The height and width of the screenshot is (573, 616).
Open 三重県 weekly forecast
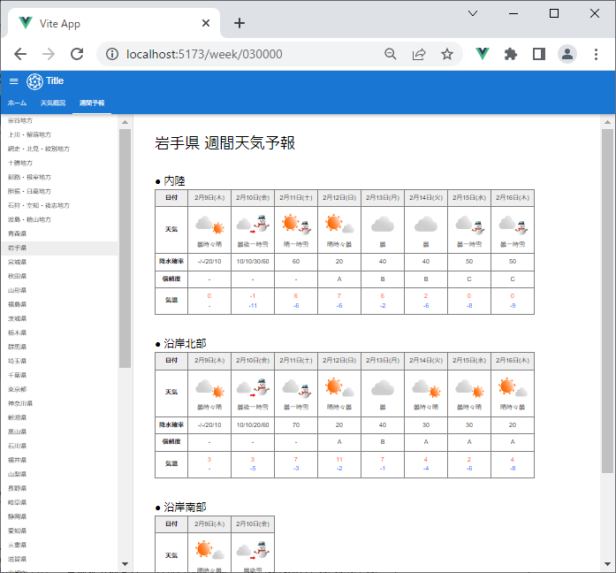pyautogui.click(x=59, y=545)
